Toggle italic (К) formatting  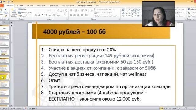(x=39, y=15)
